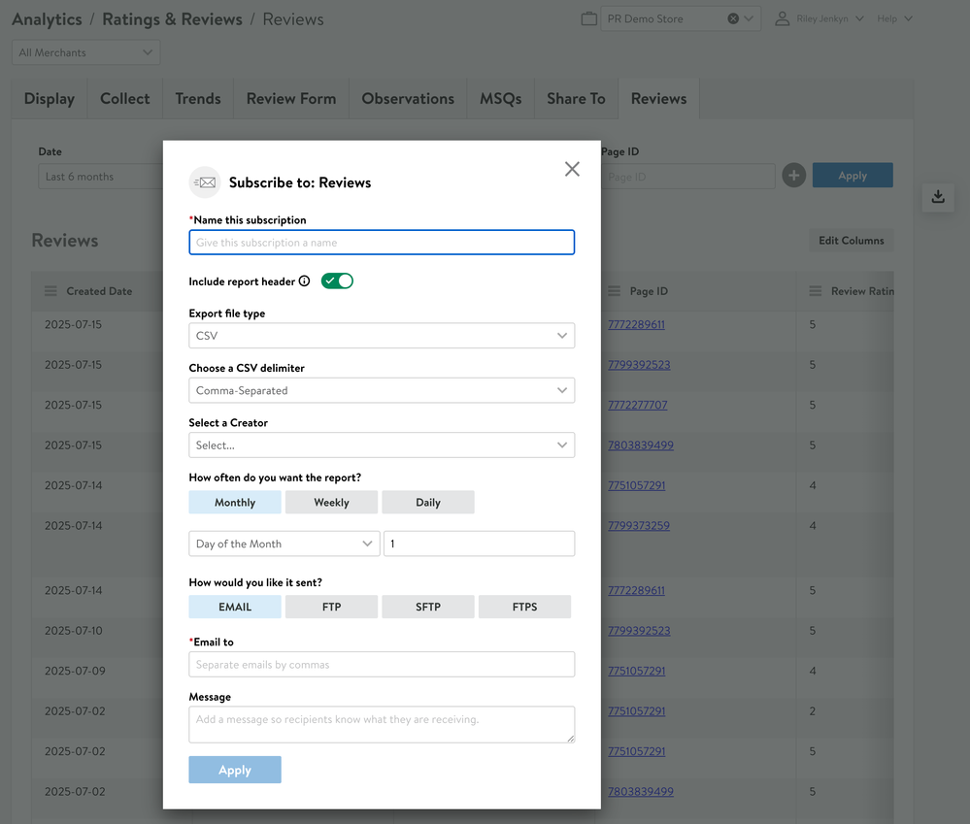This screenshot has width=970, height=824.
Task: Open Page ID link 7799373259
Action: pyautogui.click(x=639, y=525)
